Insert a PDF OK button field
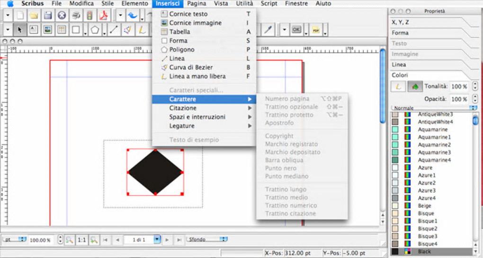Image resolution: width=483 pixels, height=258 pixels. (x=296, y=30)
